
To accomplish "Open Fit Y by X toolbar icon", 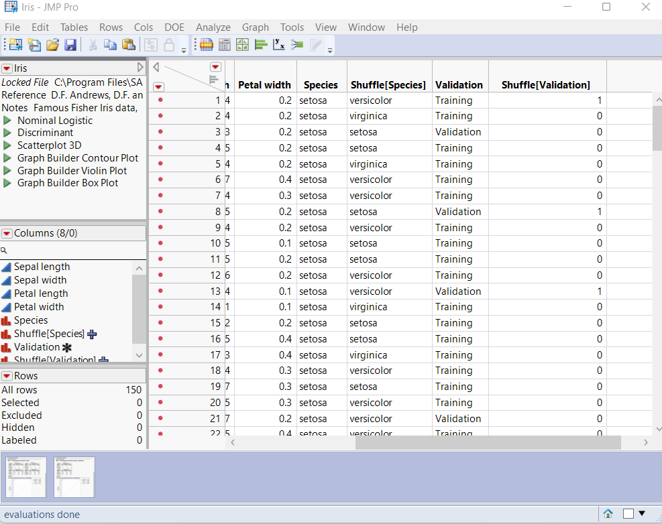I will (x=278, y=45).
